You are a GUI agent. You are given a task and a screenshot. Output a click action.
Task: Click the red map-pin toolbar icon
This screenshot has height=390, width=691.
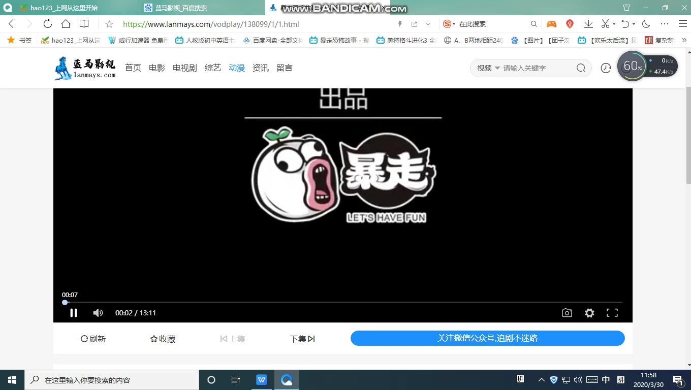570,24
